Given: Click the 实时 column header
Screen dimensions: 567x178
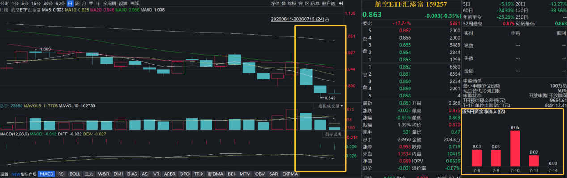Looking at the screenshot, I should click(469, 33).
